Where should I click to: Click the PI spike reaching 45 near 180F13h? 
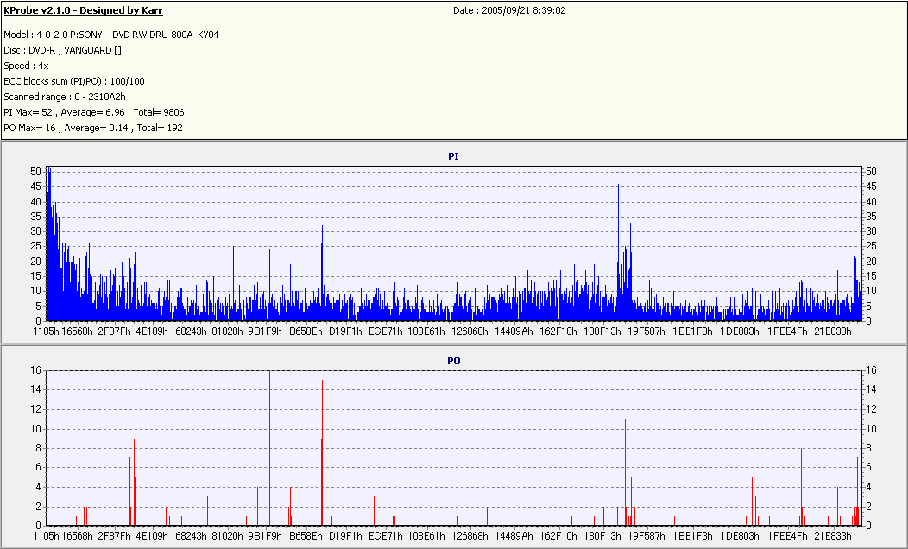(x=619, y=252)
